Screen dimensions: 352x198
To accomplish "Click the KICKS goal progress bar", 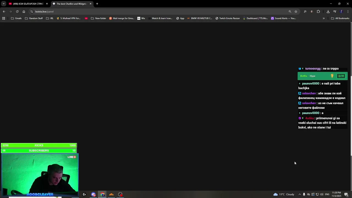I will (x=39, y=145).
